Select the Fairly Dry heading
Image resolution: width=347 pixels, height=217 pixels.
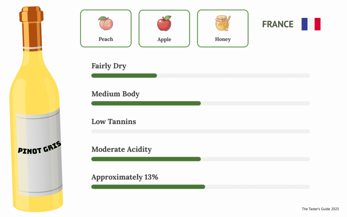(x=109, y=66)
